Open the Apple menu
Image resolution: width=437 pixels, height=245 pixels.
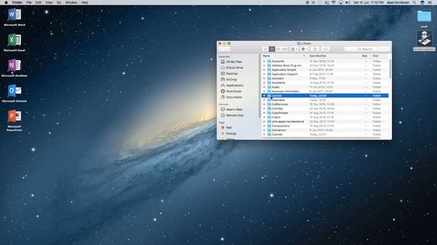6,3
